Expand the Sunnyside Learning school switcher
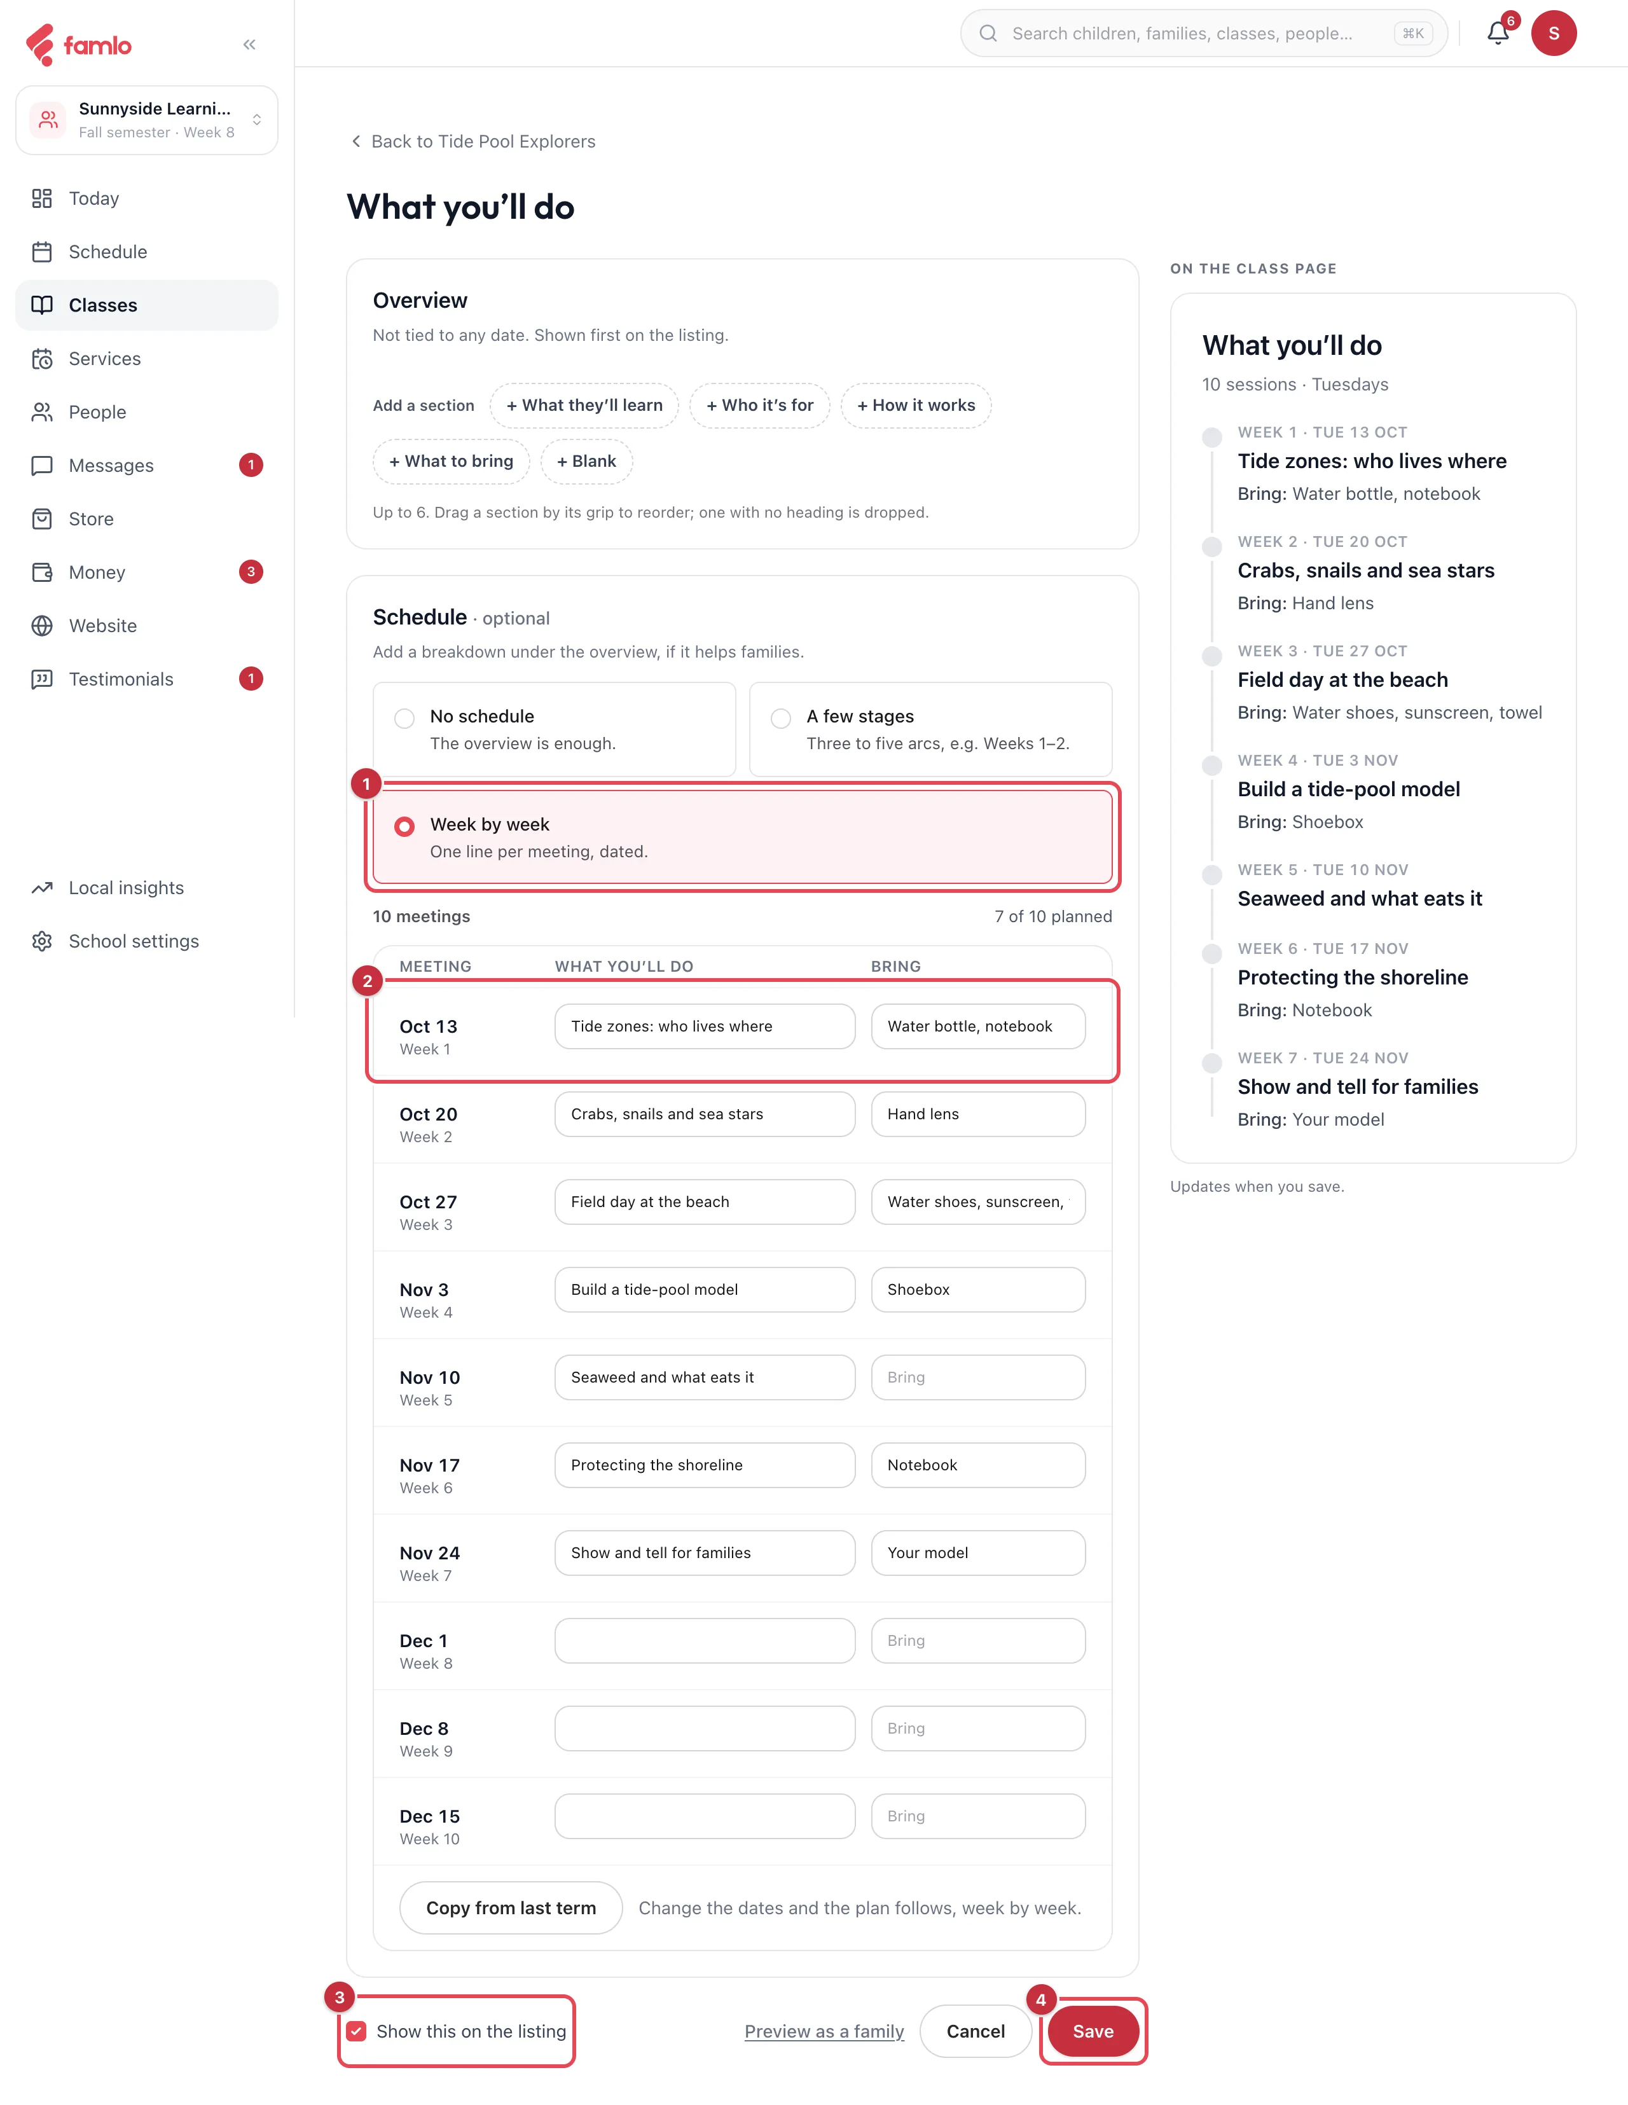1628x2105 pixels. 146,120
